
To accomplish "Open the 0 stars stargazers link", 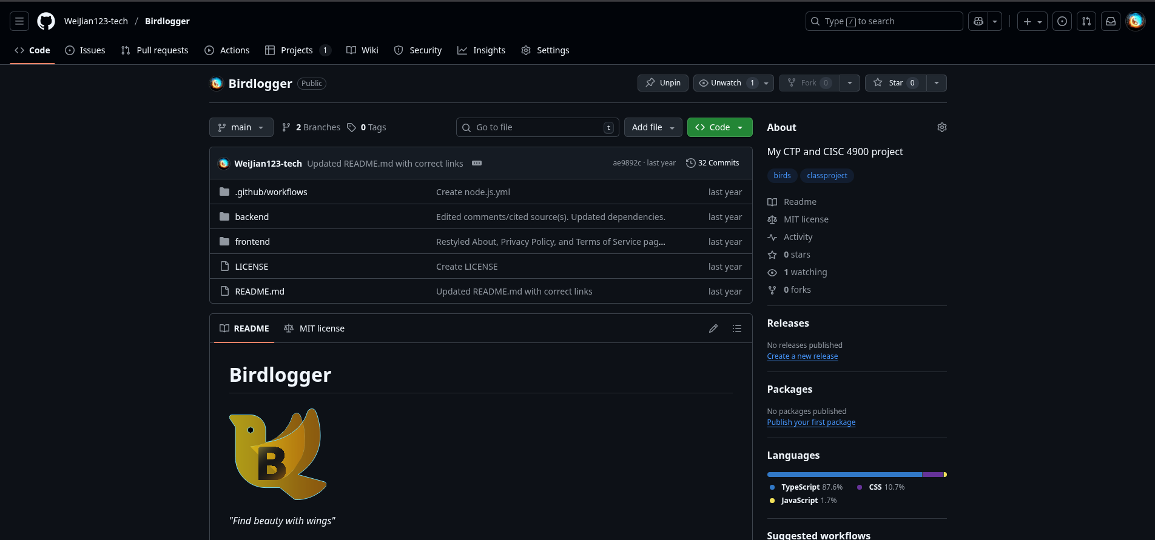I will pos(789,255).
